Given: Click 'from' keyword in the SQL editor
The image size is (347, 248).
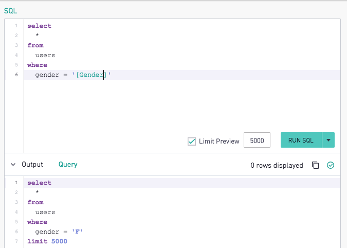Looking at the screenshot, I should 35,45.
